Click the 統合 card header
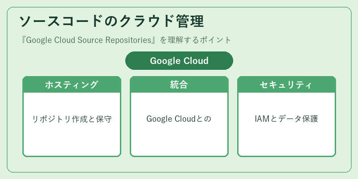This screenshot has width=358, height=179. click(179, 85)
